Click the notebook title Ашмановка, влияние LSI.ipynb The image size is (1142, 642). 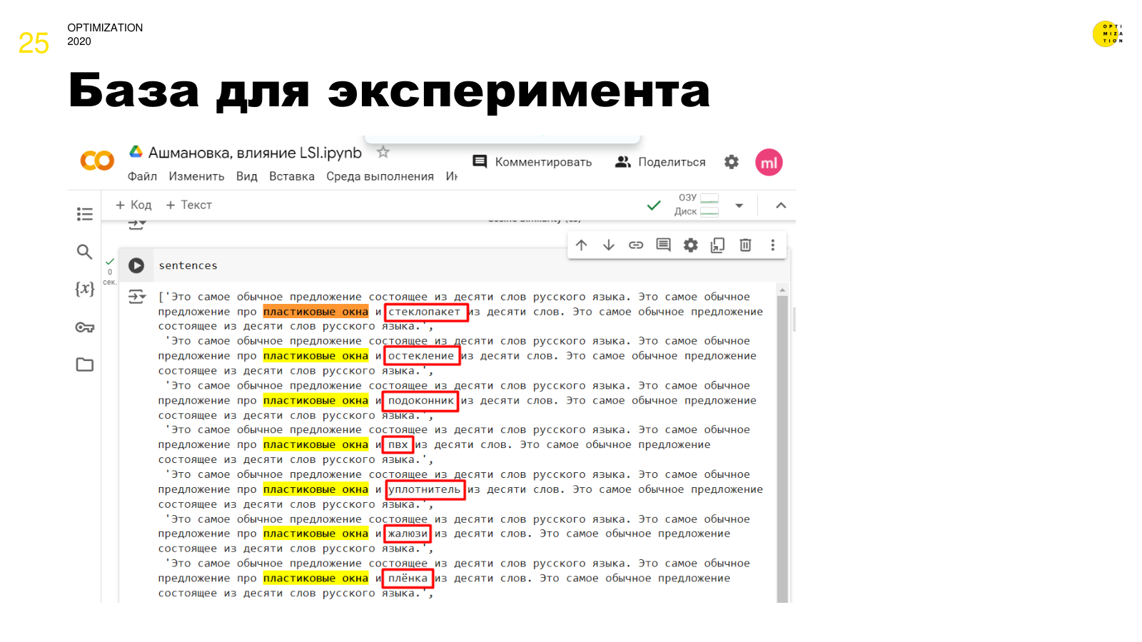coord(255,153)
